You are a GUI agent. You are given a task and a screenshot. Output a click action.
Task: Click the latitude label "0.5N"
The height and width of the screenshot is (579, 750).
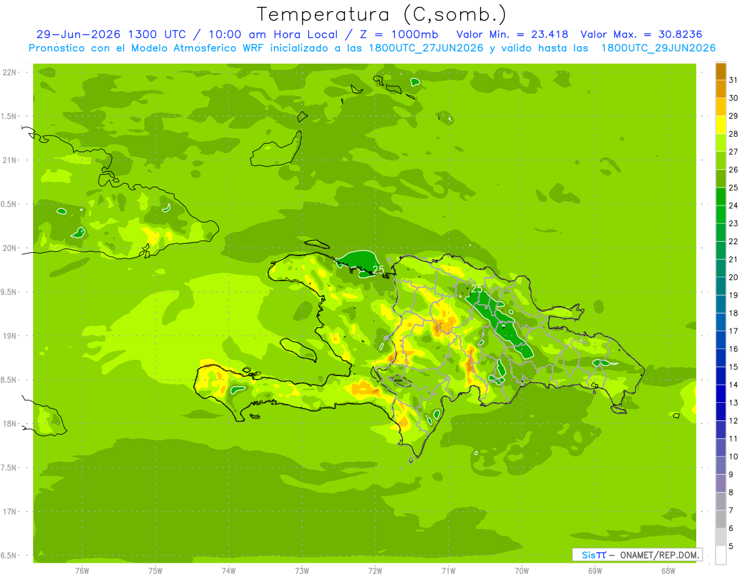(x=8, y=204)
